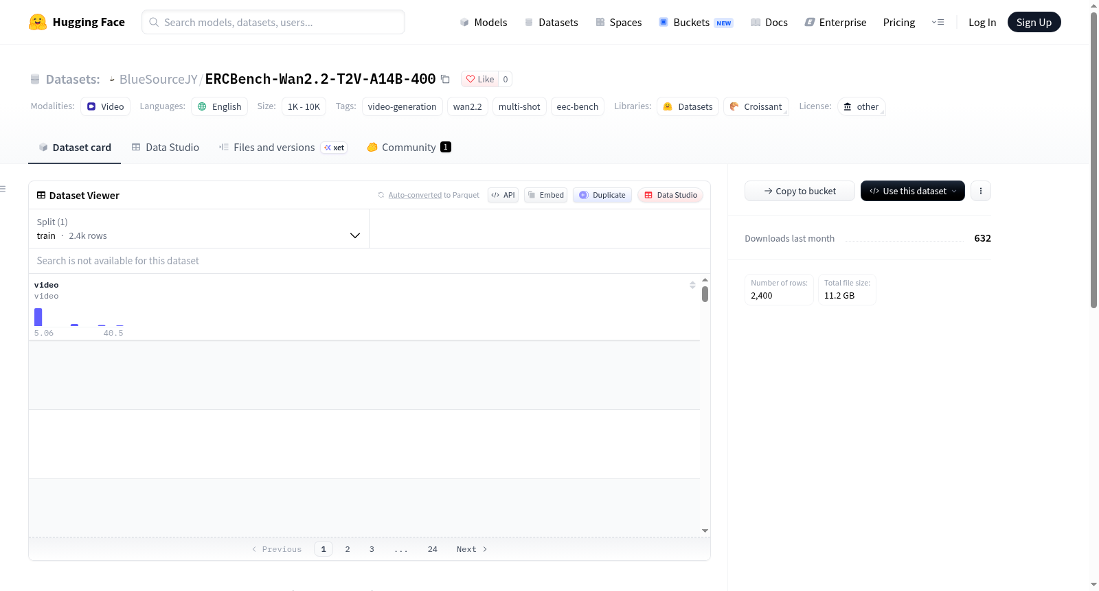
Task: Click Next in the viewer pagination
Action: pyautogui.click(x=472, y=549)
